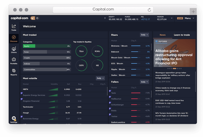Click the LIVE account badge
203x137 pixels.
click(x=180, y=18)
